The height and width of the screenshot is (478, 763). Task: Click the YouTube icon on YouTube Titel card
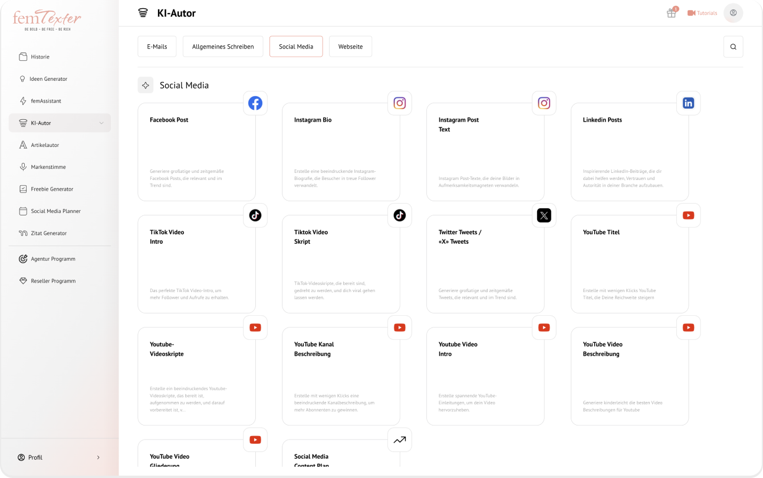pyautogui.click(x=688, y=215)
